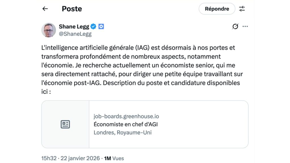Open Grok analysis for this post
The image size is (290, 163).
tap(235, 26)
